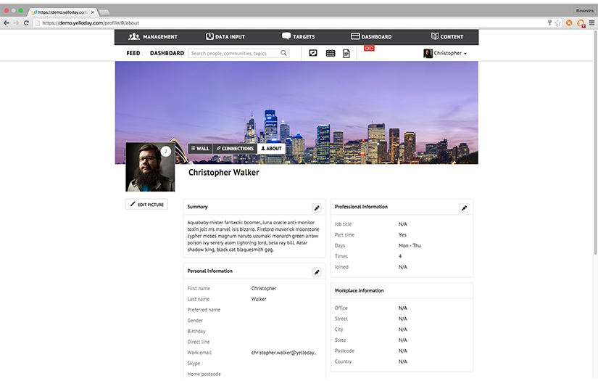
Task: Click the page vertical scrollbar
Action: tap(595, 142)
